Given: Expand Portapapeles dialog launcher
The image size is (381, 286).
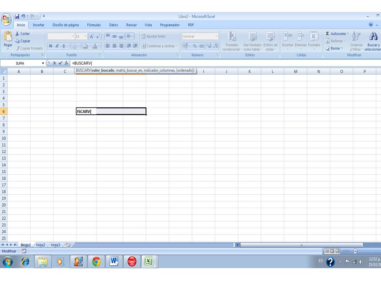Looking at the screenshot, I should 42,55.
